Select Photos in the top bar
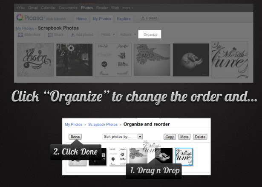This screenshot has height=187, width=262. coord(87,8)
